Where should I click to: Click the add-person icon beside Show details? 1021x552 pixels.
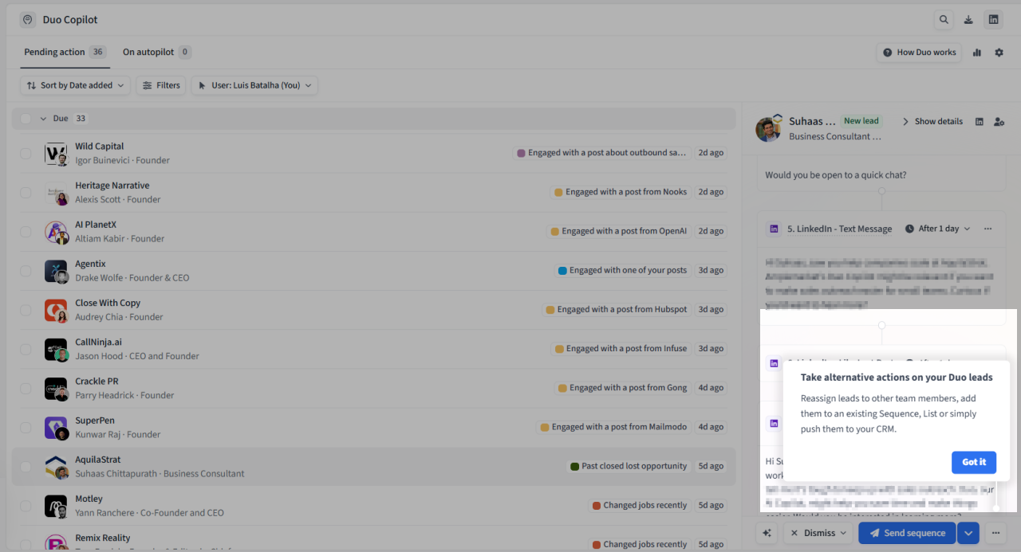[999, 121]
